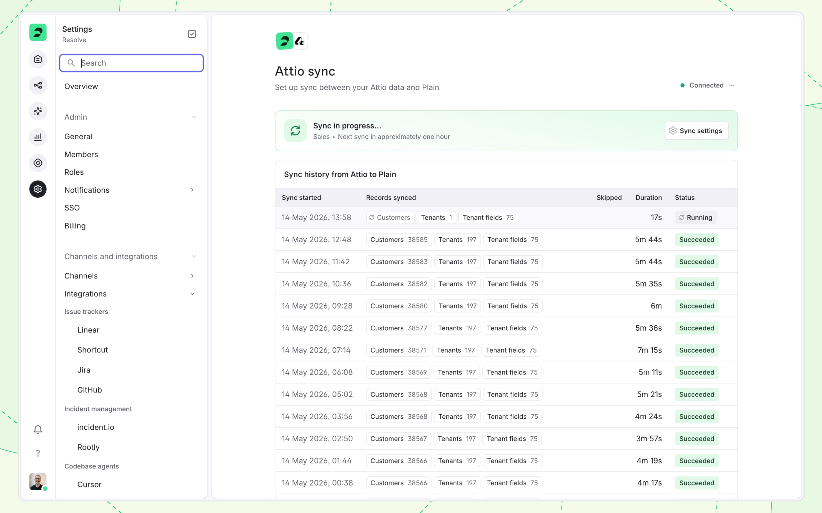Open the Roles settings page
The height and width of the screenshot is (513, 822).
click(x=74, y=172)
